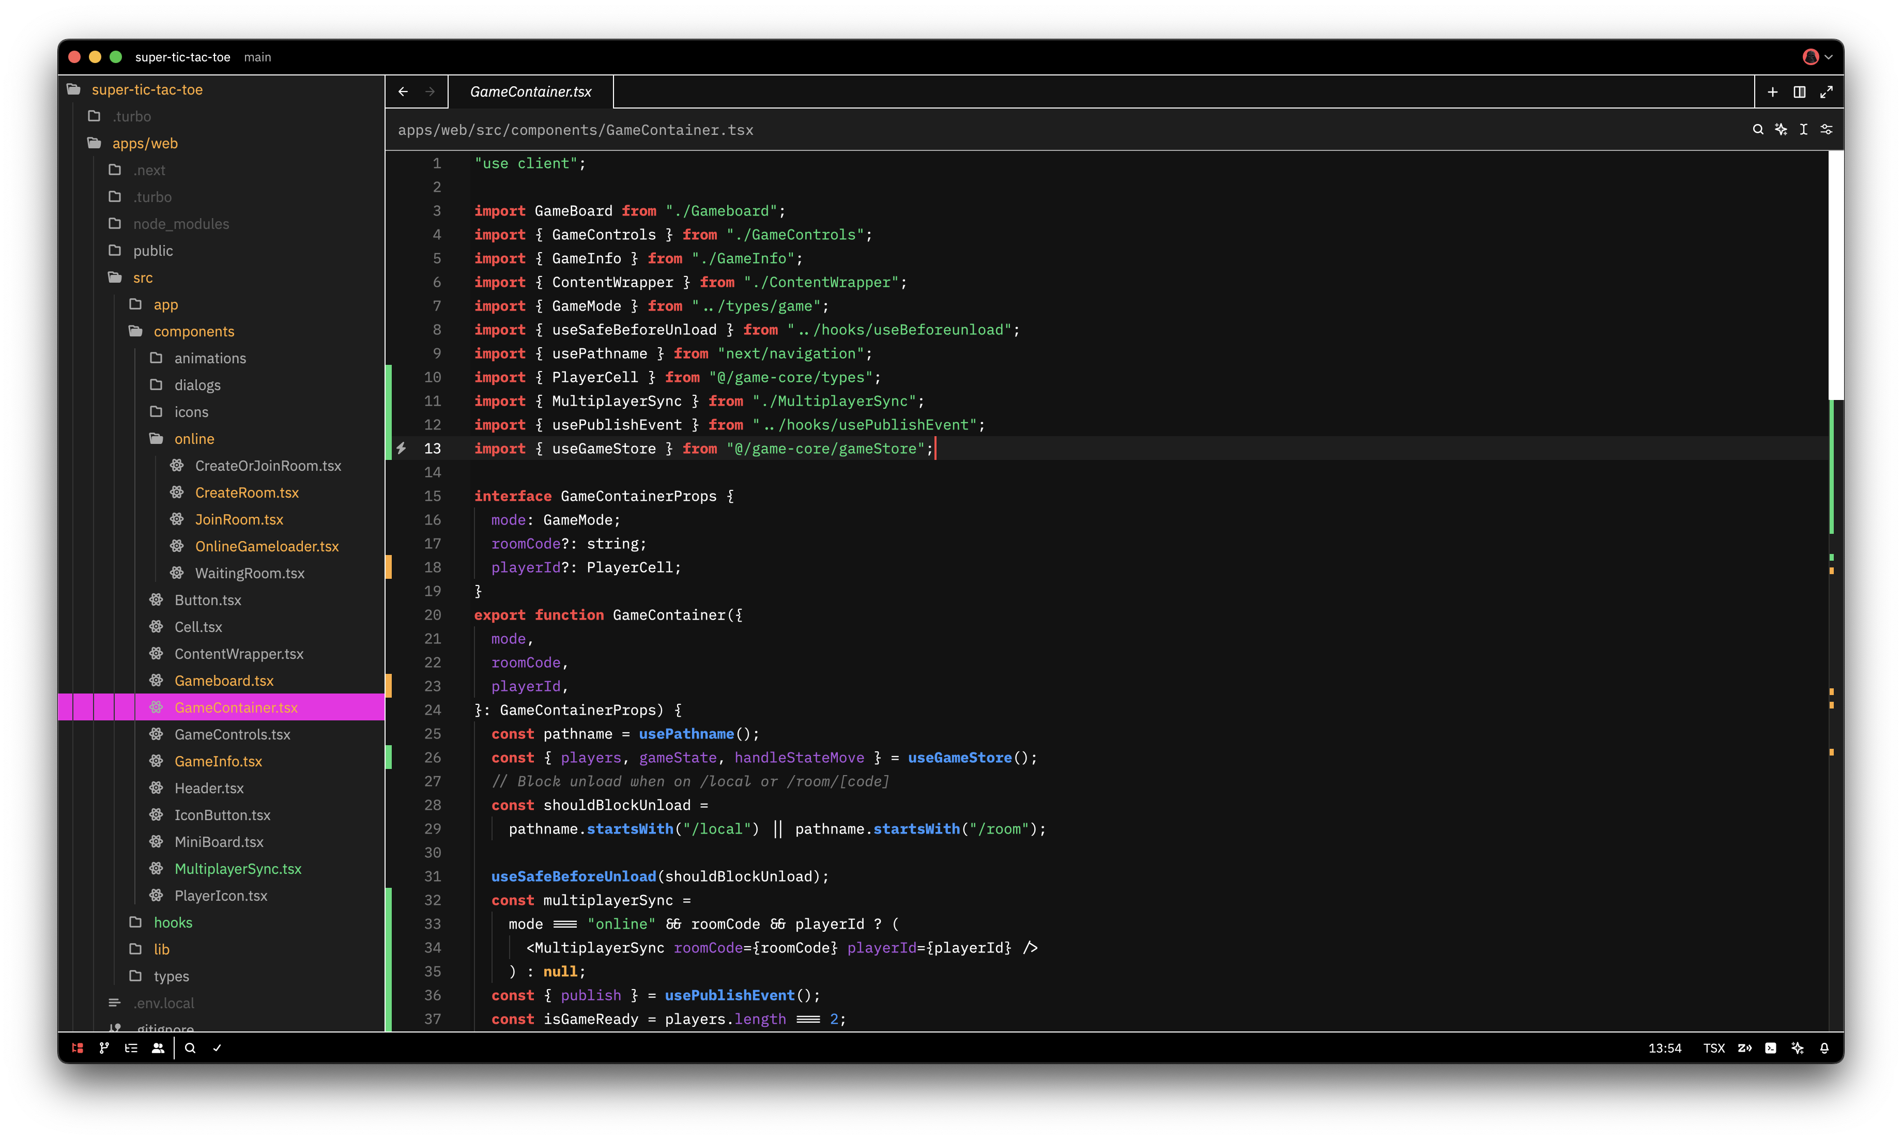Go back with left arrow
This screenshot has height=1140, width=1902.
(x=403, y=91)
